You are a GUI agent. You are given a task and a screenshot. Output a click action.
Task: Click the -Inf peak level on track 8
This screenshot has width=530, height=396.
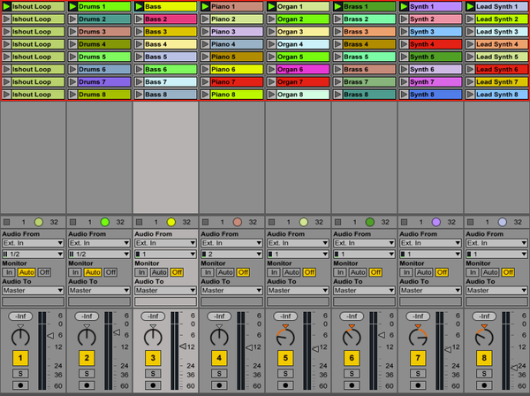point(484,316)
